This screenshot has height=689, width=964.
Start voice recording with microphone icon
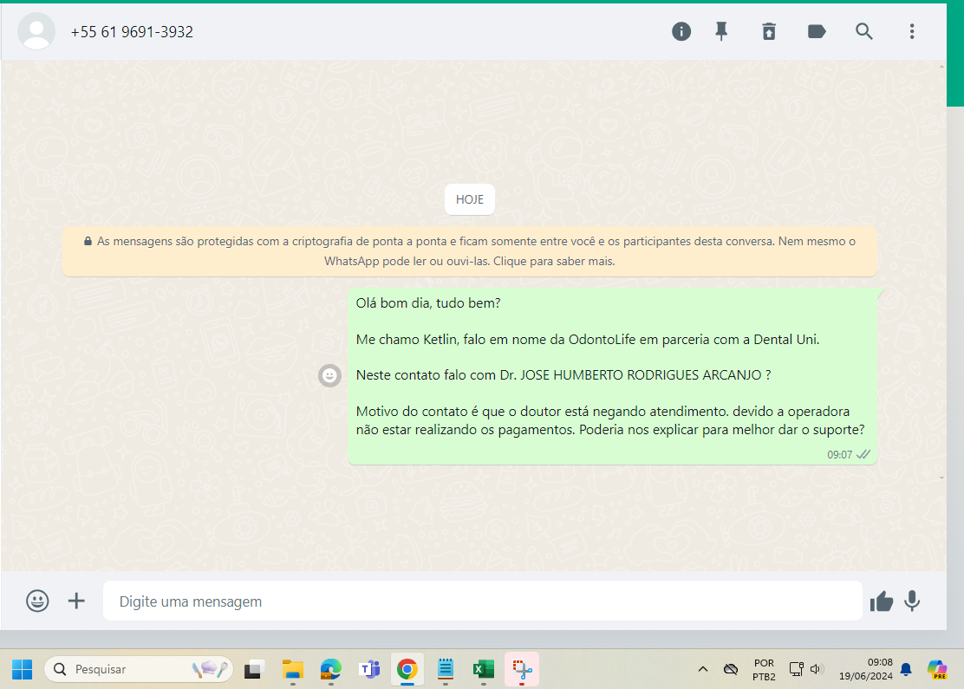pyautogui.click(x=912, y=601)
